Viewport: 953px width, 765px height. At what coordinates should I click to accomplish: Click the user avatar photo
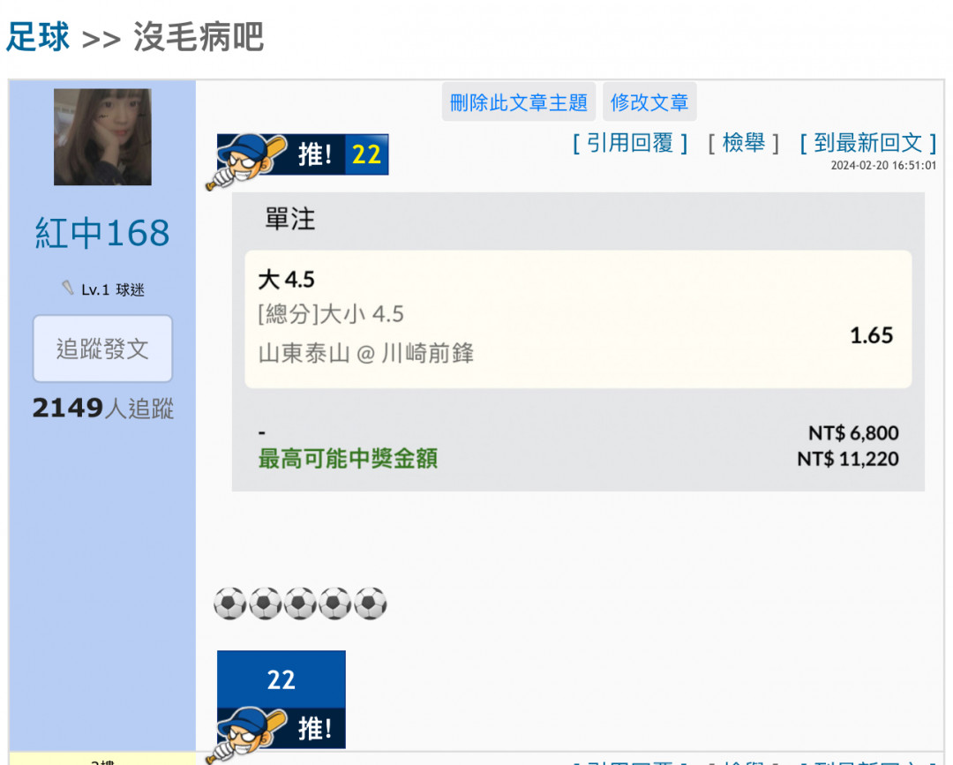coord(102,137)
